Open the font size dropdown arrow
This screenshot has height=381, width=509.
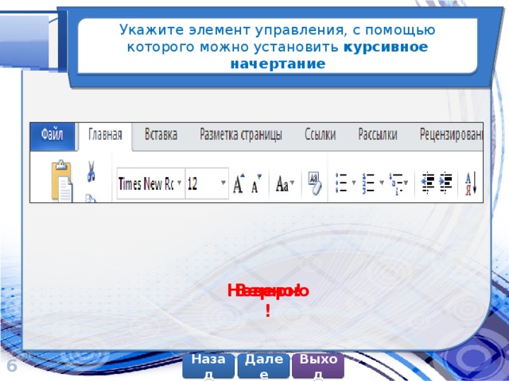click(x=223, y=183)
